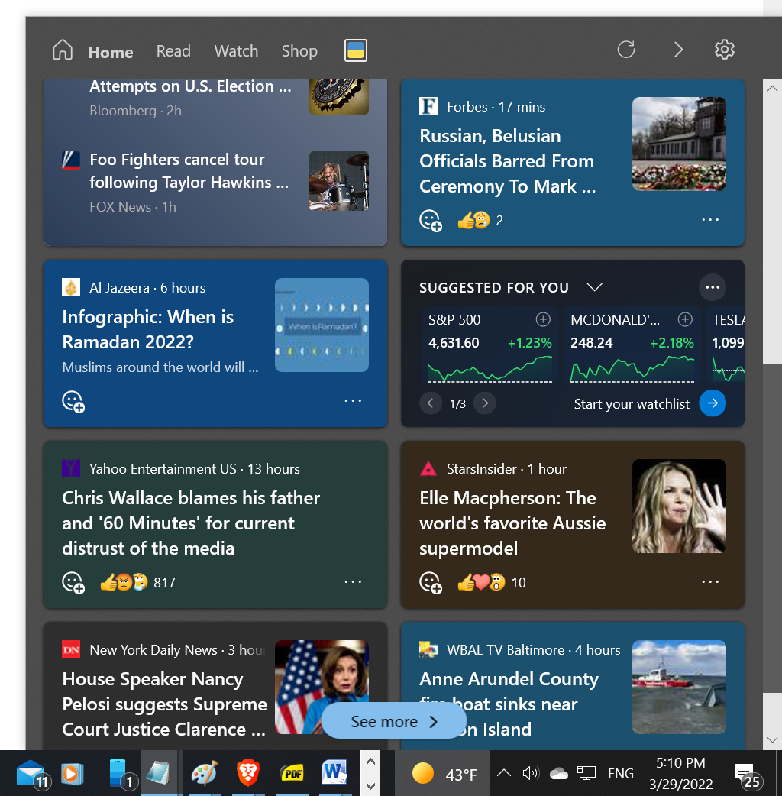Select the Home tab label
Screen dimensions: 782x796
(x=111, y=52)
